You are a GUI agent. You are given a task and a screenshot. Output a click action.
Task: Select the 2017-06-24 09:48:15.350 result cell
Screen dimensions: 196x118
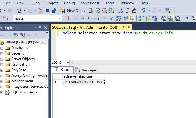coord(84,82)
